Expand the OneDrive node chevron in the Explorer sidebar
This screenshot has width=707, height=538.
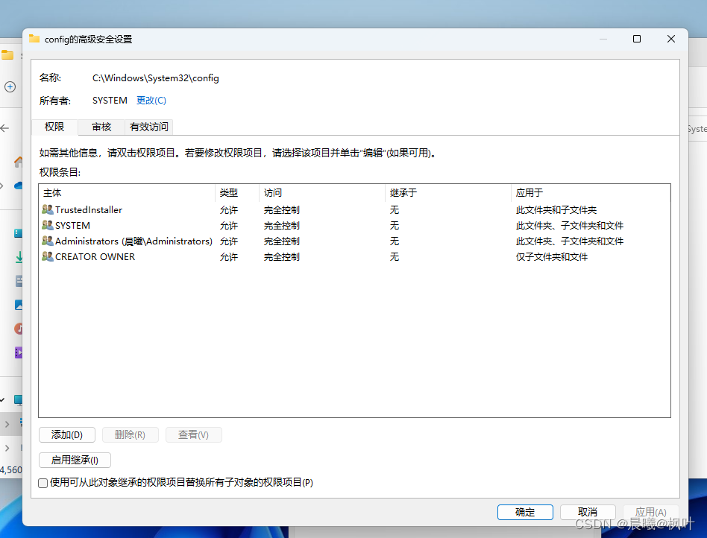pos(1,186)
